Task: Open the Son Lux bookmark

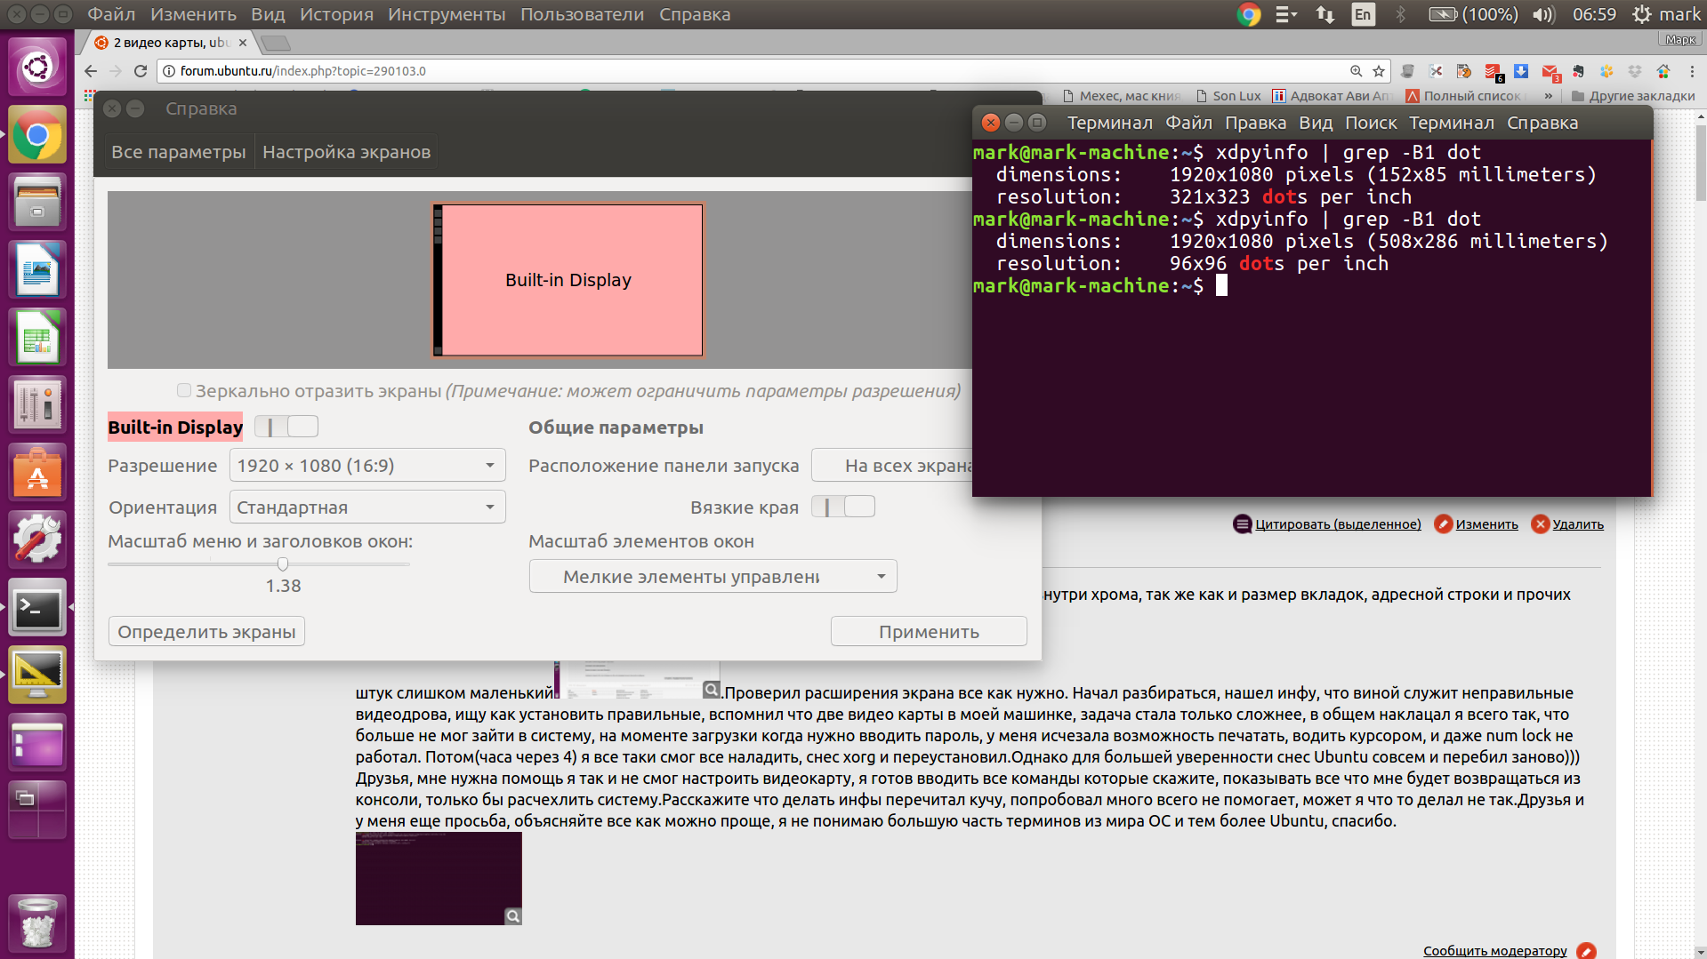Action: (x=1228, y=96)
